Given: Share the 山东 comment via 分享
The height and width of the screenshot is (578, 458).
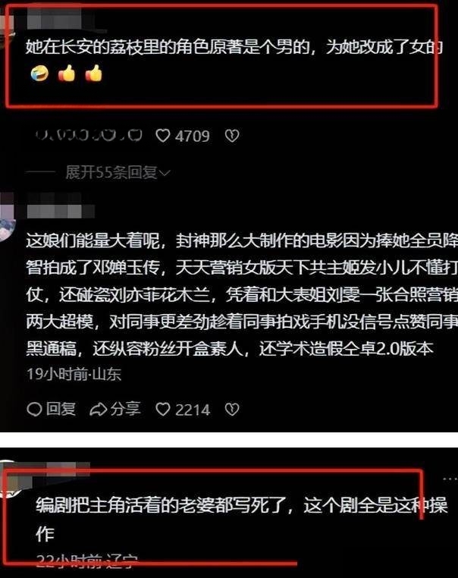Looking at the screenshot, I should [115, 409].
